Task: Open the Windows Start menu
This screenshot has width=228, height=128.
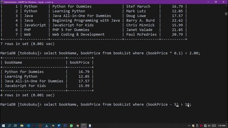Action: (x=3, y=126)
